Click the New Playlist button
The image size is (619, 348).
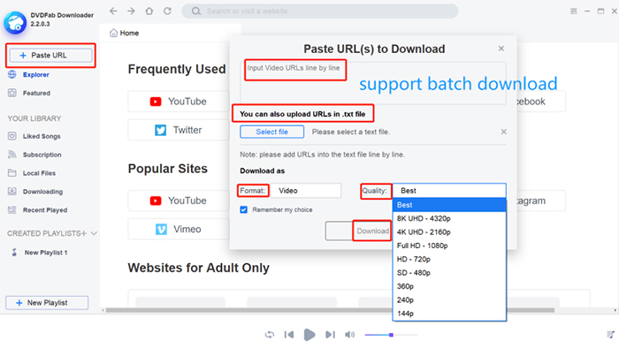(47, 303)
